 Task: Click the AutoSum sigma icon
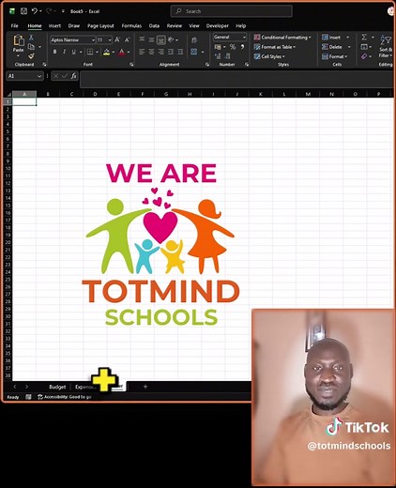[x=364, y=38]
